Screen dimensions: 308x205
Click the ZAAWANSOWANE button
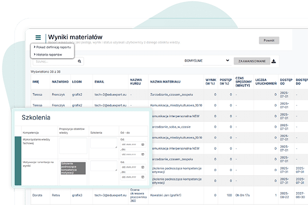pos(251,61)
